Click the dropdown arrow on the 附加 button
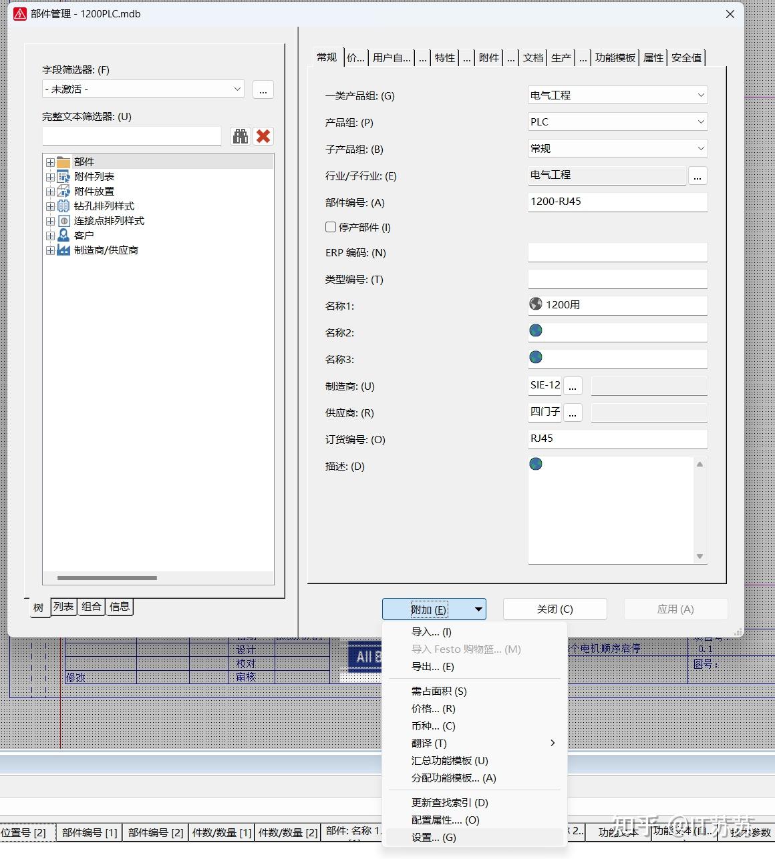Image resolution: width=775 pixels, height=859 pixels. click(x=478, y=609)
